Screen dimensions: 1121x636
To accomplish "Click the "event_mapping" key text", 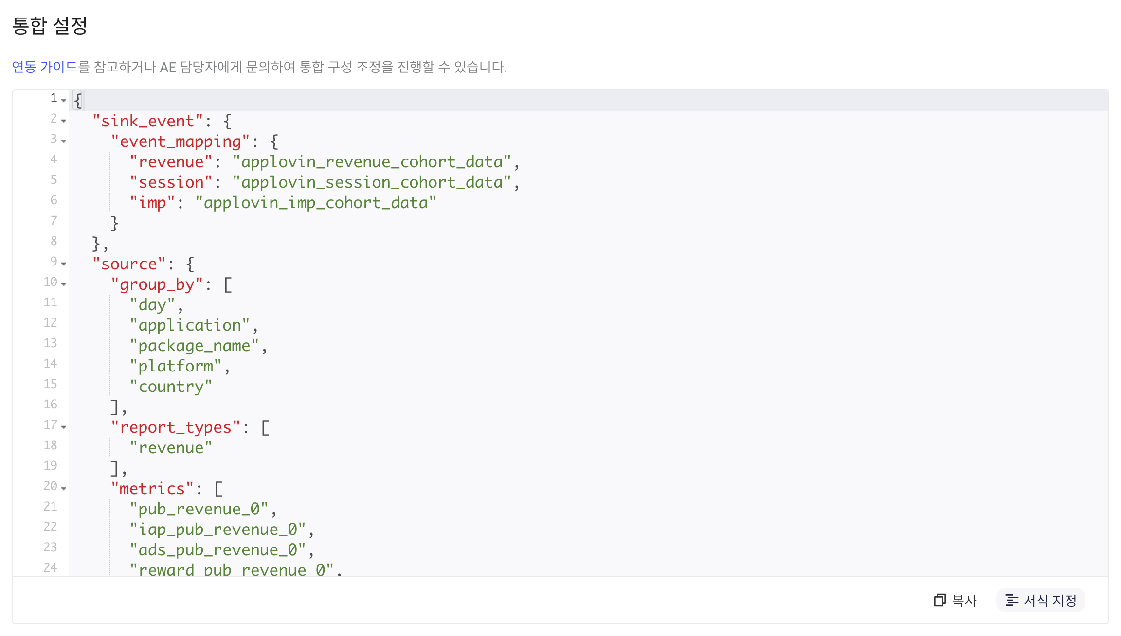I will [x=180, y=141].
